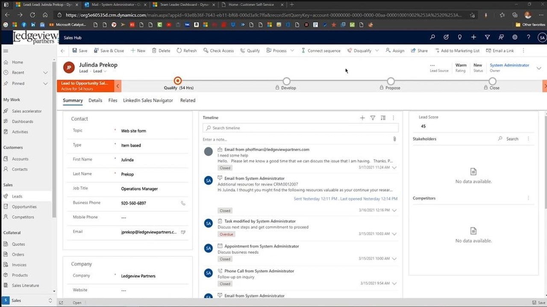Expand the Process dropdown chevron
The image size is (547, 307).
292,50
